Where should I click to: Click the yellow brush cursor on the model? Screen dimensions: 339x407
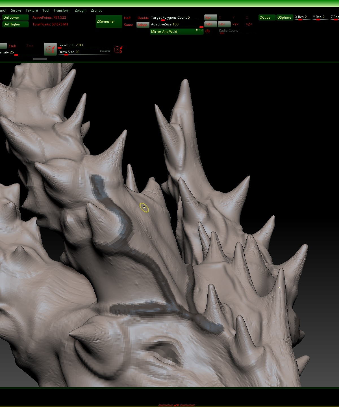click(x=144, y=207)
